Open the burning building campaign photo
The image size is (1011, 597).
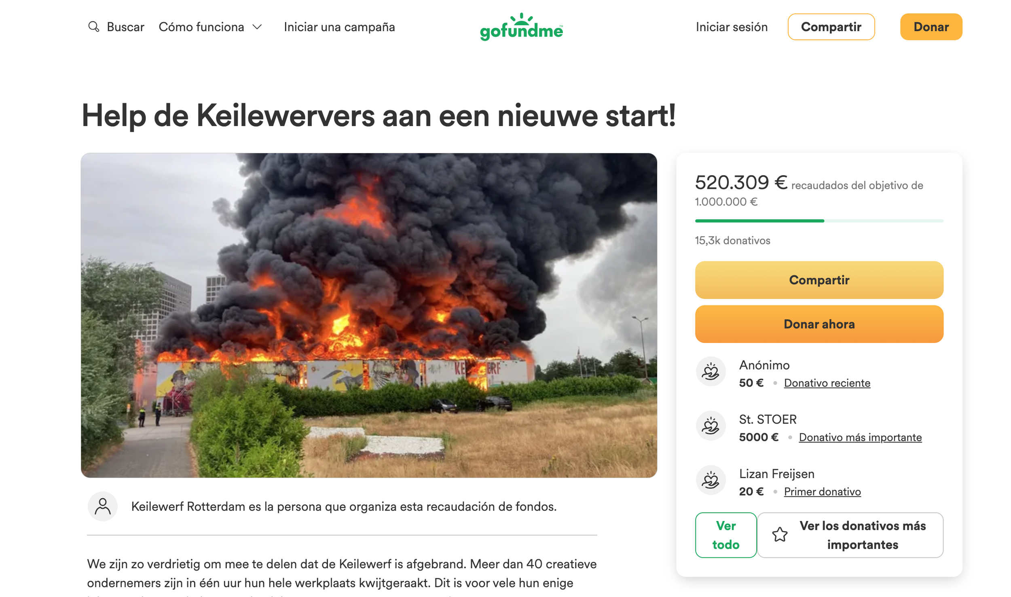pyautogui.click(x=369, y=315)
